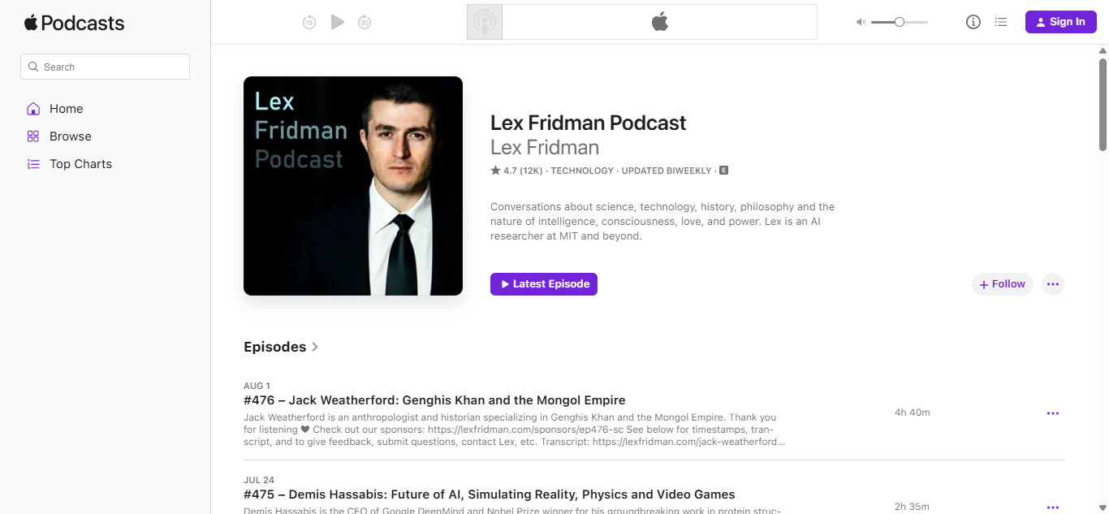Open the Jack Weatherford Genghis Khan episode title

434,400
